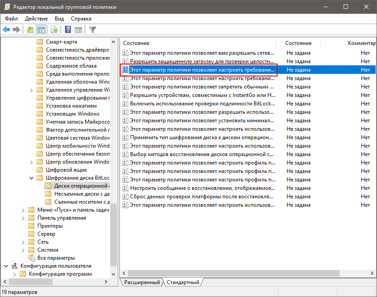Click the policy list's horizontal scrollbar left arrow
Image resolution: width=377 pixels, height=297 pixels.
[x=124, y=273]
